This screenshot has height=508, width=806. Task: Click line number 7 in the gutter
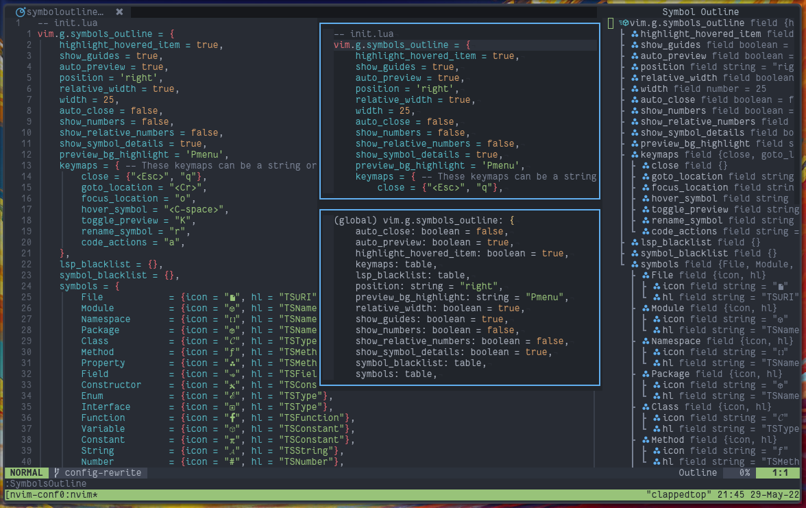[x=29, y=100]
